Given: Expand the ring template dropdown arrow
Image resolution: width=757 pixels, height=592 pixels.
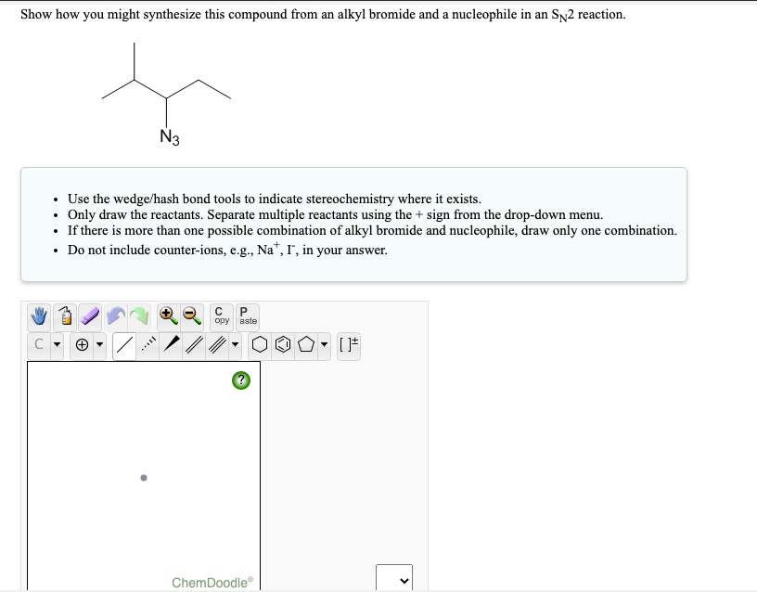Looking at the screenshot, I should pyautogui.click(x=323, y=346).
